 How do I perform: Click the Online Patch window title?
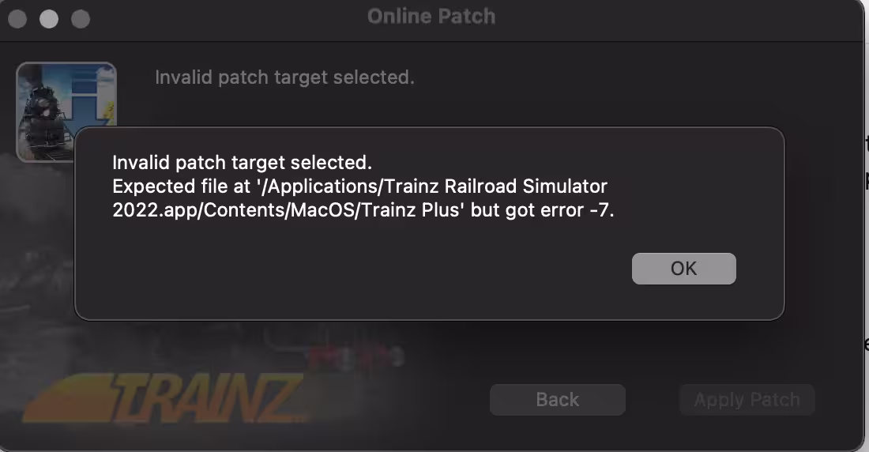pyautogui.click(x=431, y=16)
